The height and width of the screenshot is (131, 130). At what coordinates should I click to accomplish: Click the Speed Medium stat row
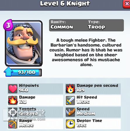(x=93, y=112)
